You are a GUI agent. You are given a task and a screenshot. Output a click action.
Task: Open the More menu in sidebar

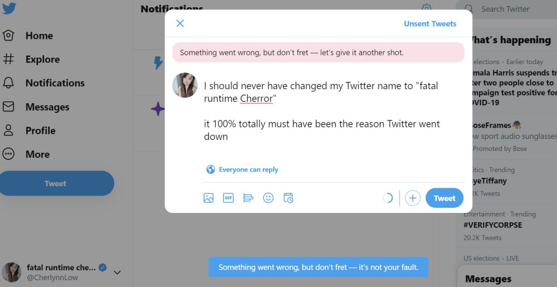(x=38, y=154)
